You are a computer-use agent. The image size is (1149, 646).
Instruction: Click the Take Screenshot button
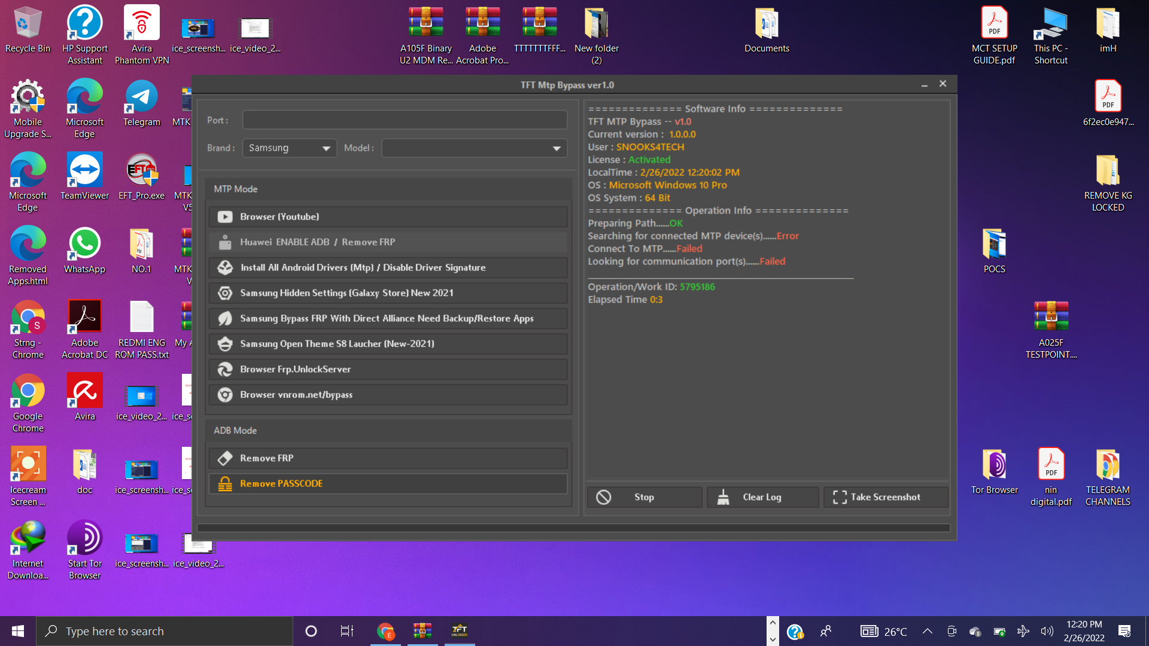point(886,497)
